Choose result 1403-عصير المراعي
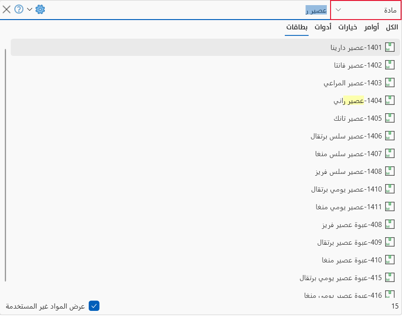This screenshot has width=402, height=316. 205,82
